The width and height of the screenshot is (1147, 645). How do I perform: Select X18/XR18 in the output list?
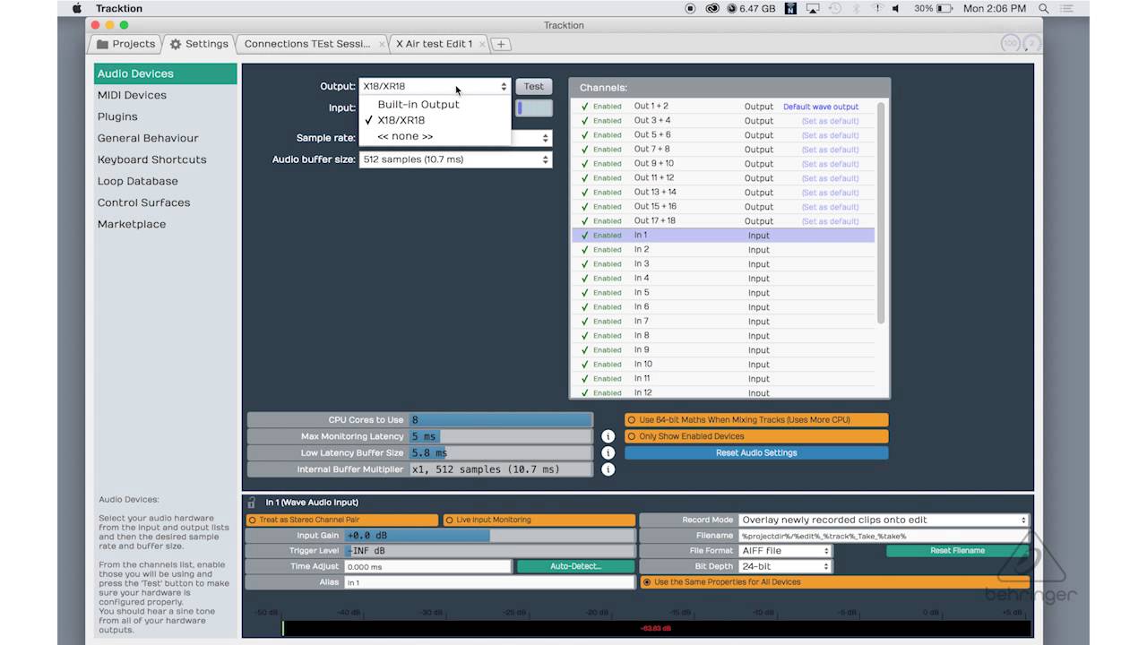pos(401,120)
